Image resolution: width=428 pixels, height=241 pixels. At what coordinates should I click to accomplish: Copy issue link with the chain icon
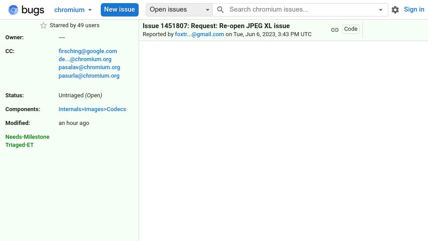pos(335,30)
